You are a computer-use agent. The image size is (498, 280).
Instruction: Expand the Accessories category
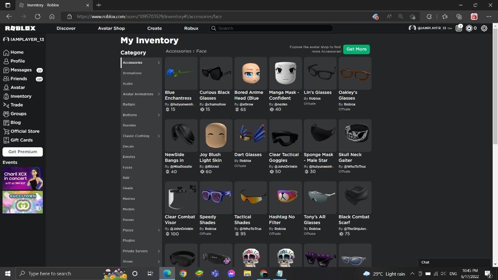(141, 63)
